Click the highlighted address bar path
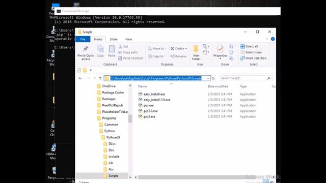Image resolution: width=326 pixels, height=183 pixels. [x=156, y=78]
